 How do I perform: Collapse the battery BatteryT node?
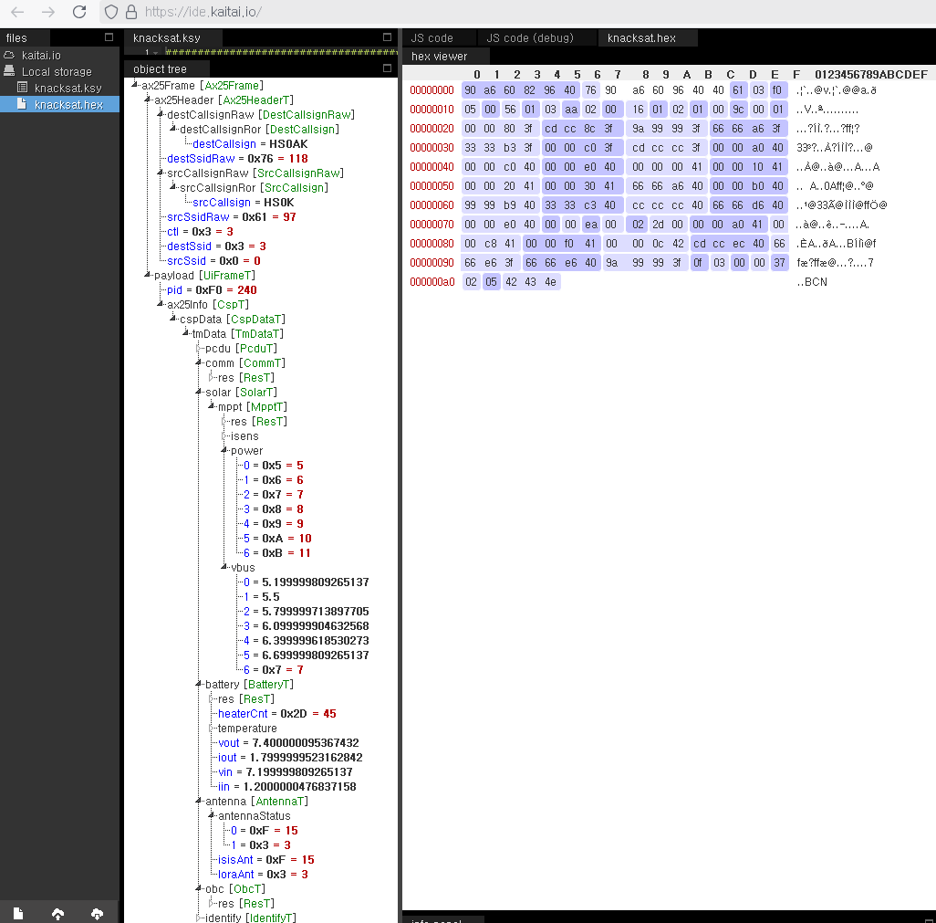click(x=199, y=684)
